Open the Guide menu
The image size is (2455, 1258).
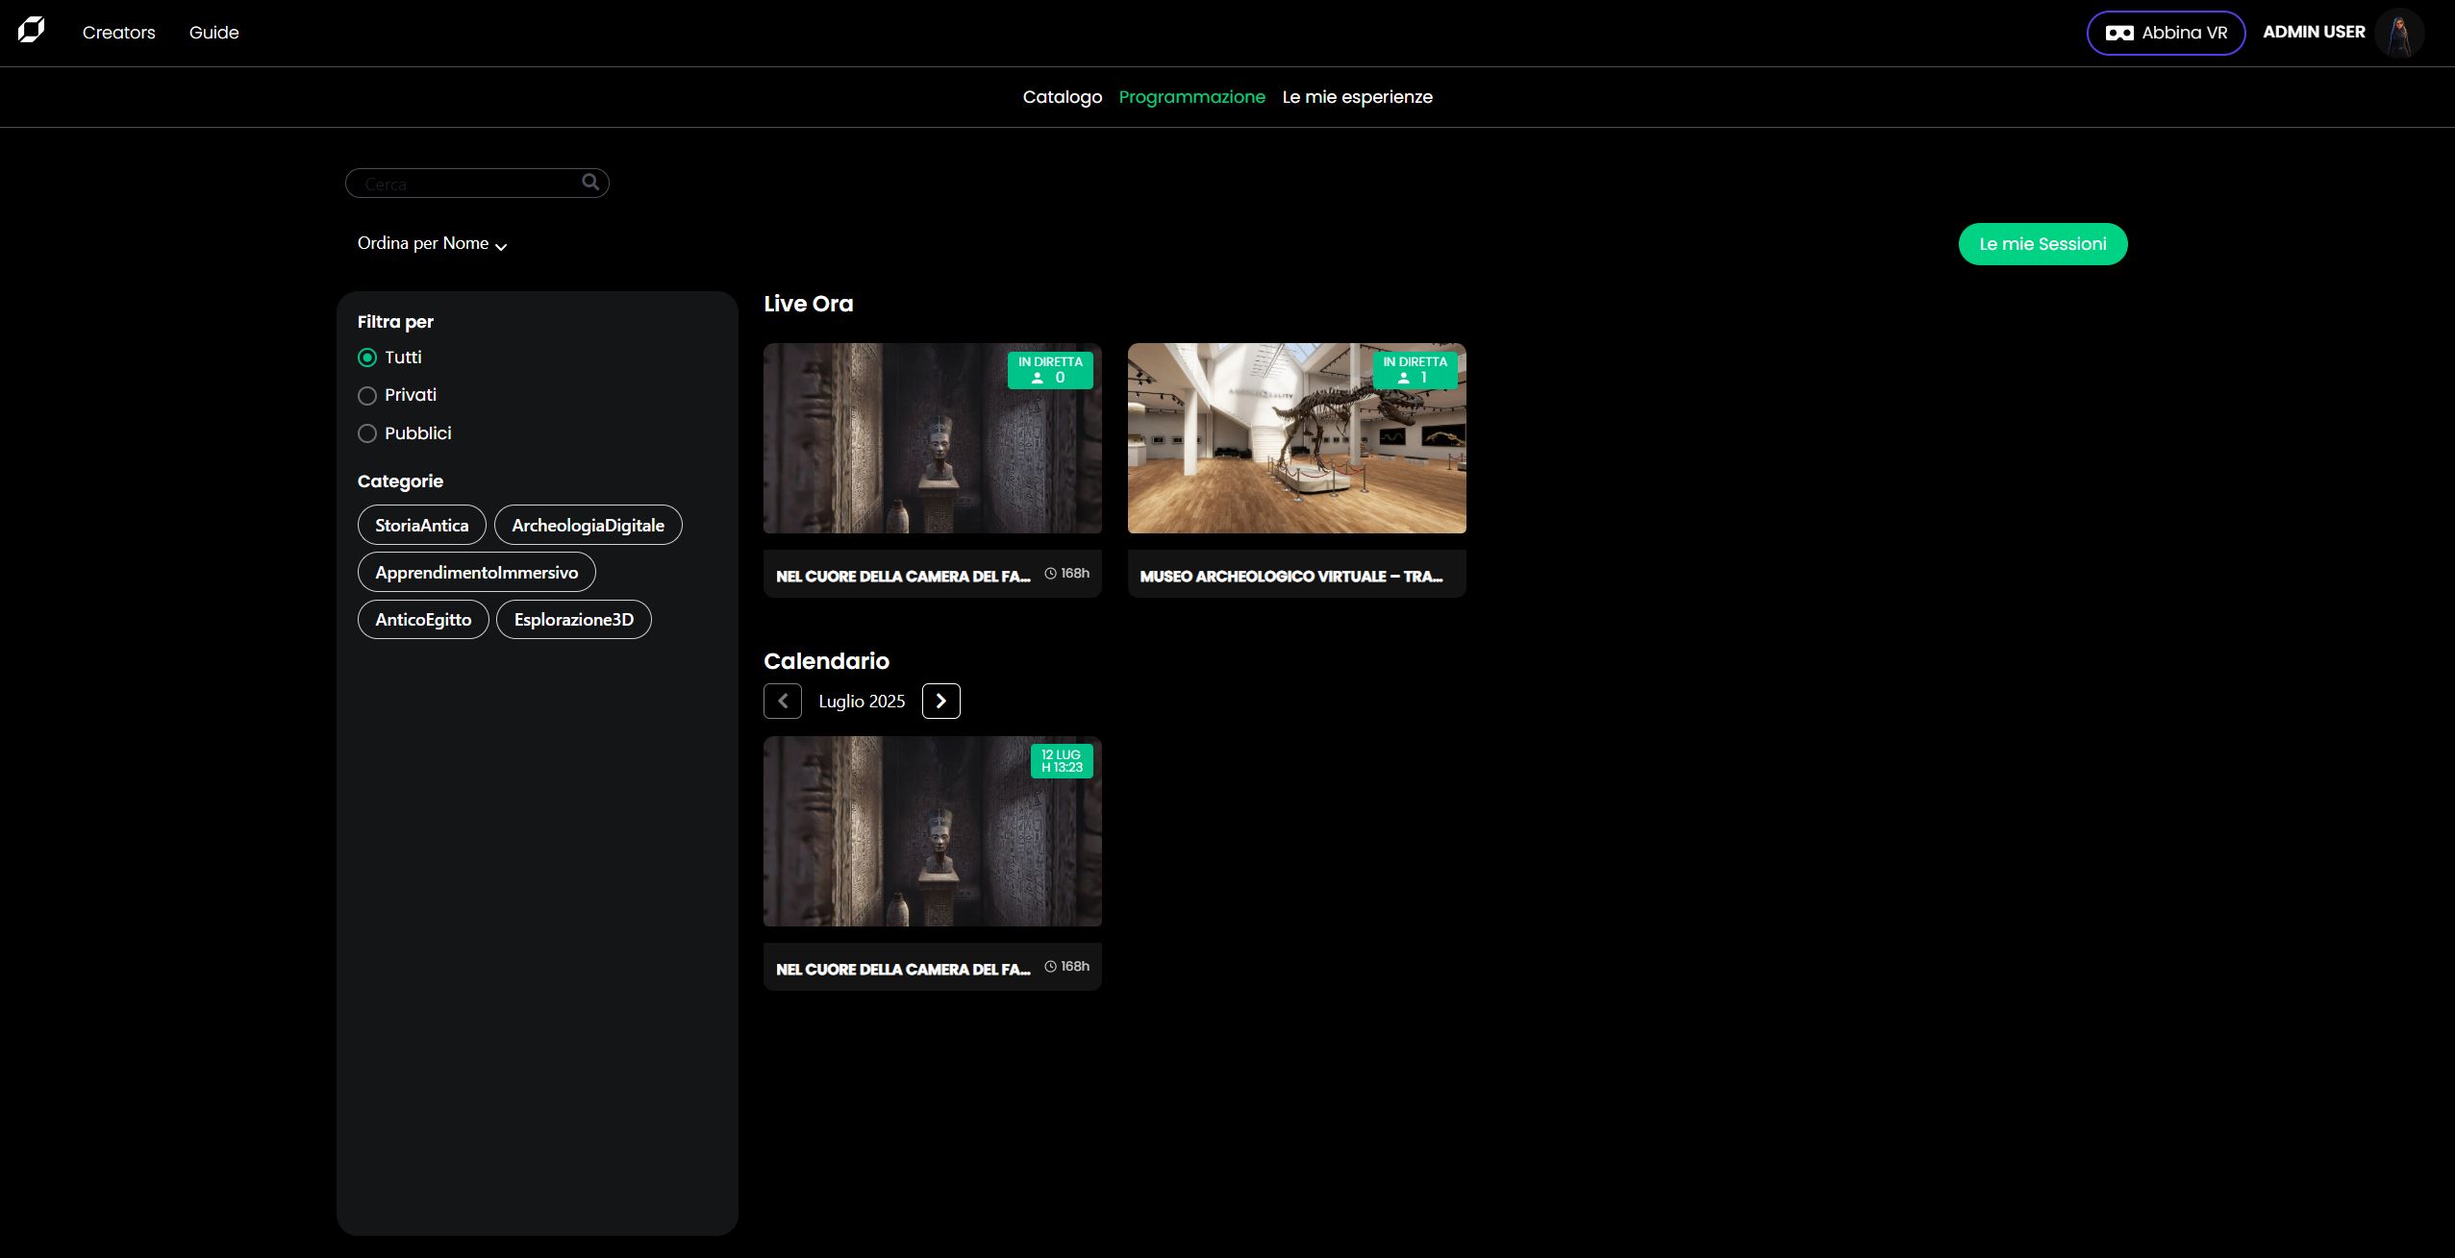coord(213,32)
